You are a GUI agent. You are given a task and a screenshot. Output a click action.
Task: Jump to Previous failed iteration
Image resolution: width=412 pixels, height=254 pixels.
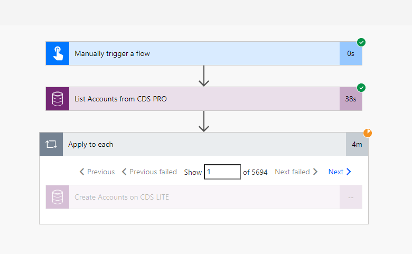click(x=149, y=172)
